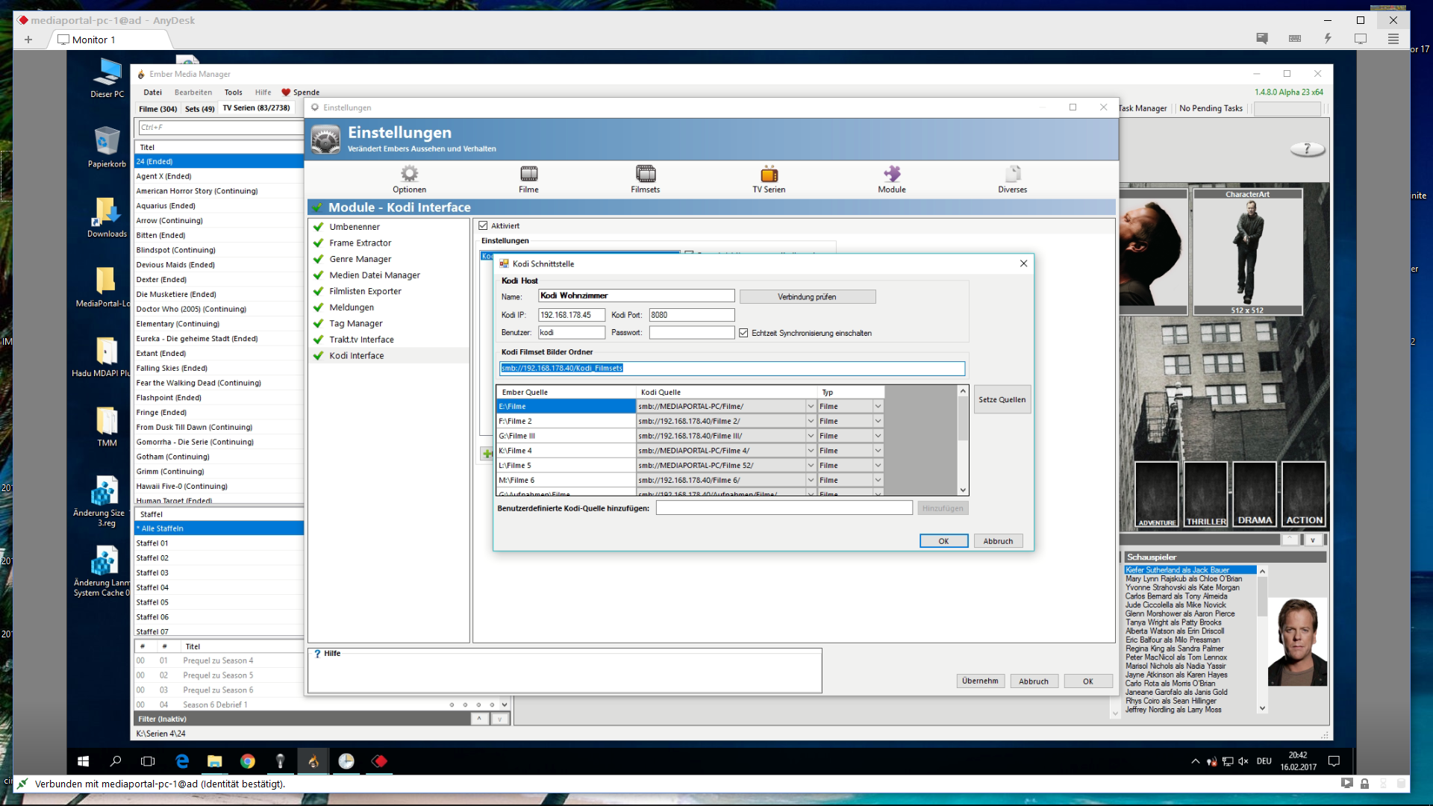Click Spende donate link
Screen dimensions: 1433x806
pyautogui.click(x=301, y=93)
